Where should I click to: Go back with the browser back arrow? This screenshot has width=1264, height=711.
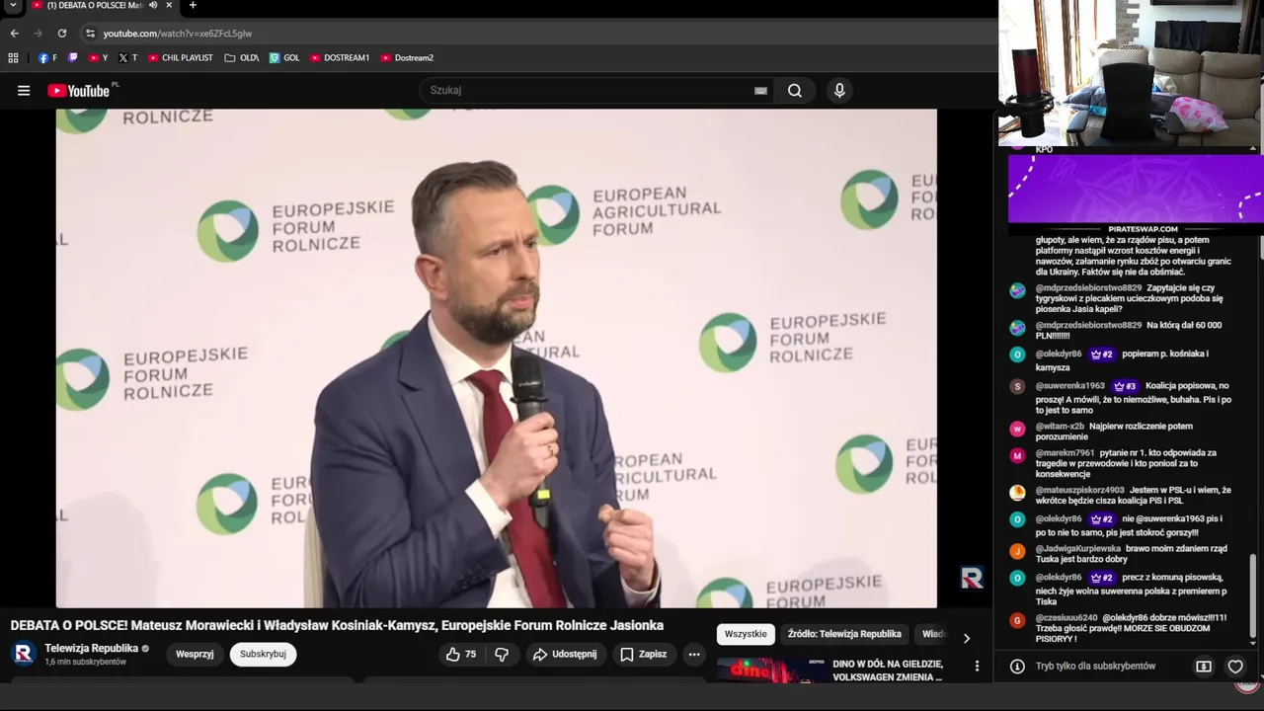point(14,34)
